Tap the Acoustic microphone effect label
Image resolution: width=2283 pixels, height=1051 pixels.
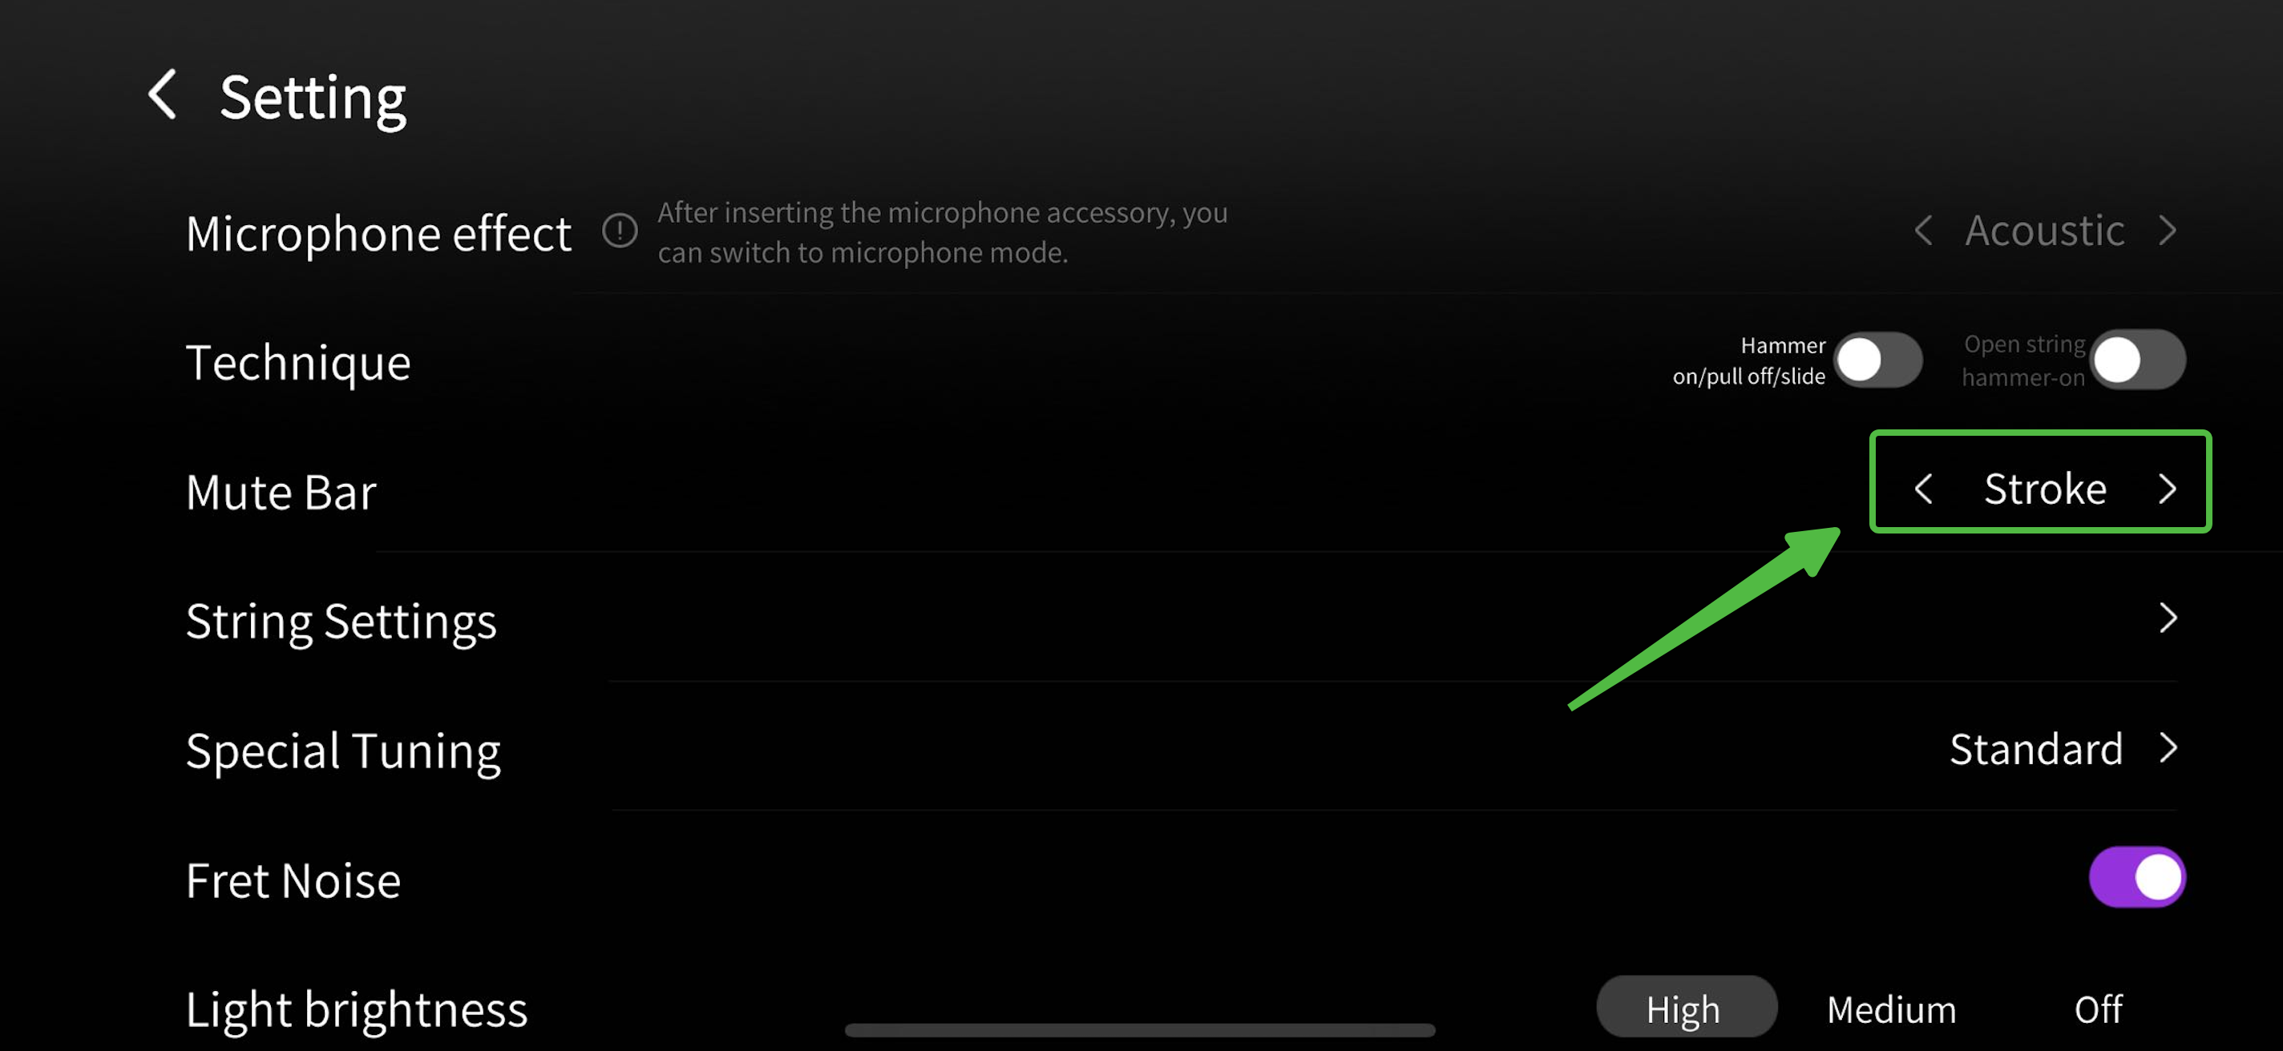[2045, 231]
